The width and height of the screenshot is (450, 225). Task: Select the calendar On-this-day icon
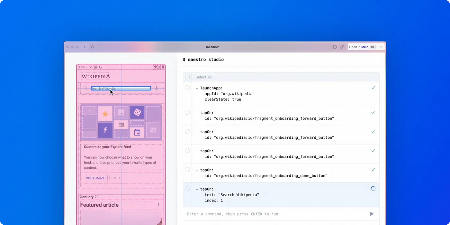tap(137, 132)
